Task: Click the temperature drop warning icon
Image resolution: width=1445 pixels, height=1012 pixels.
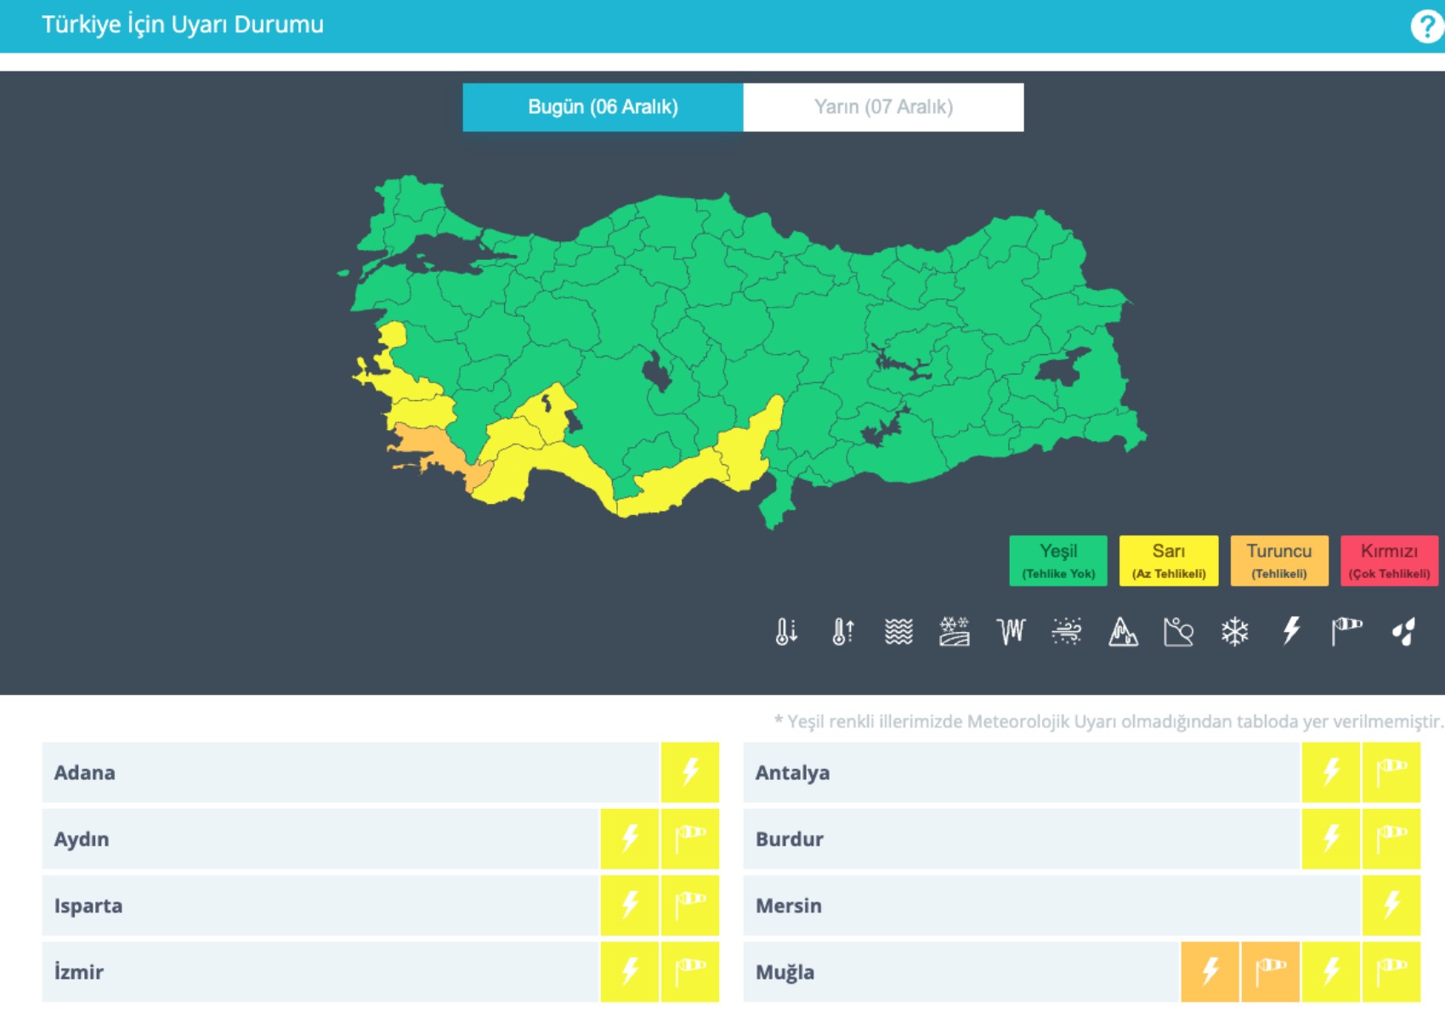Action: click(x=786, y=631)
